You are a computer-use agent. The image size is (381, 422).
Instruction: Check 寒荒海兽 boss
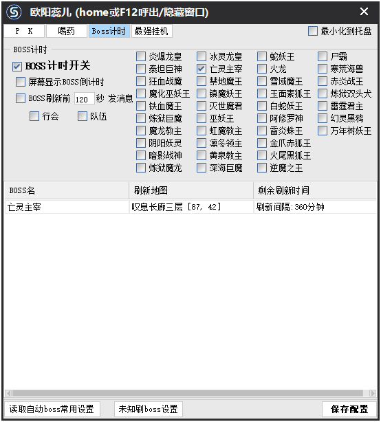(x=323, y=69)
